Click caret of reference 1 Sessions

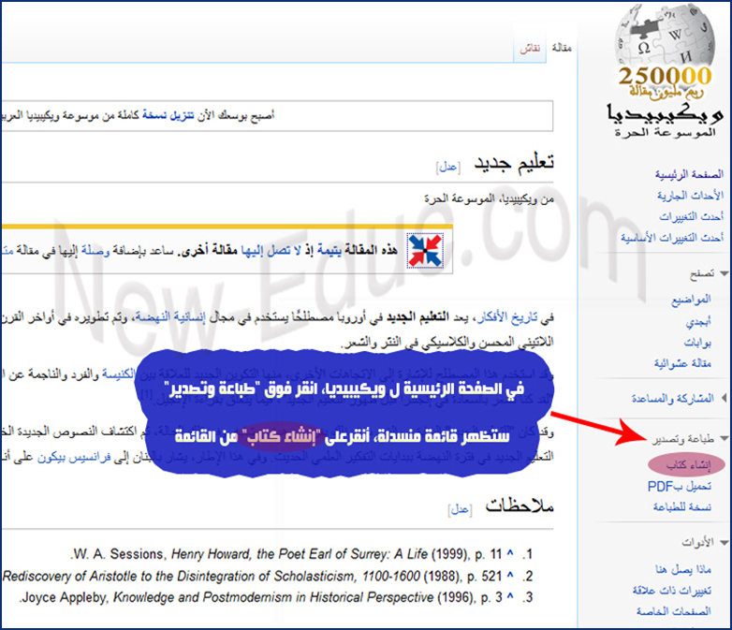point(510,554)
